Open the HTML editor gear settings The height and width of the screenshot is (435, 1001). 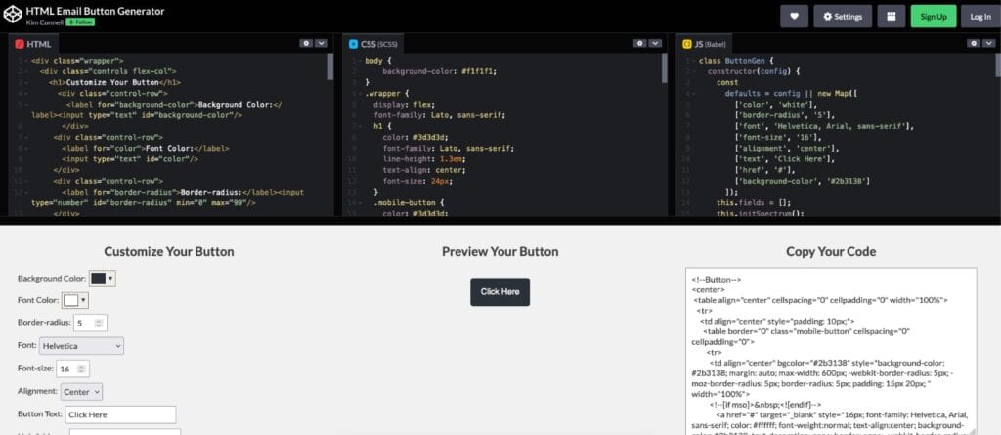(306, 43)
